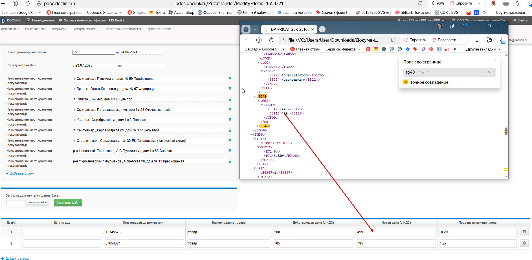This screenshot has width=532, height=260.
Task: Bookmark the pdoc.doclink.ru page
Action: 420,3
